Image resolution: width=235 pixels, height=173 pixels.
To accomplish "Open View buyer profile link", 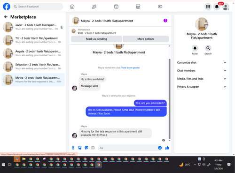I will pyautogui.click(x=130, y=68).
